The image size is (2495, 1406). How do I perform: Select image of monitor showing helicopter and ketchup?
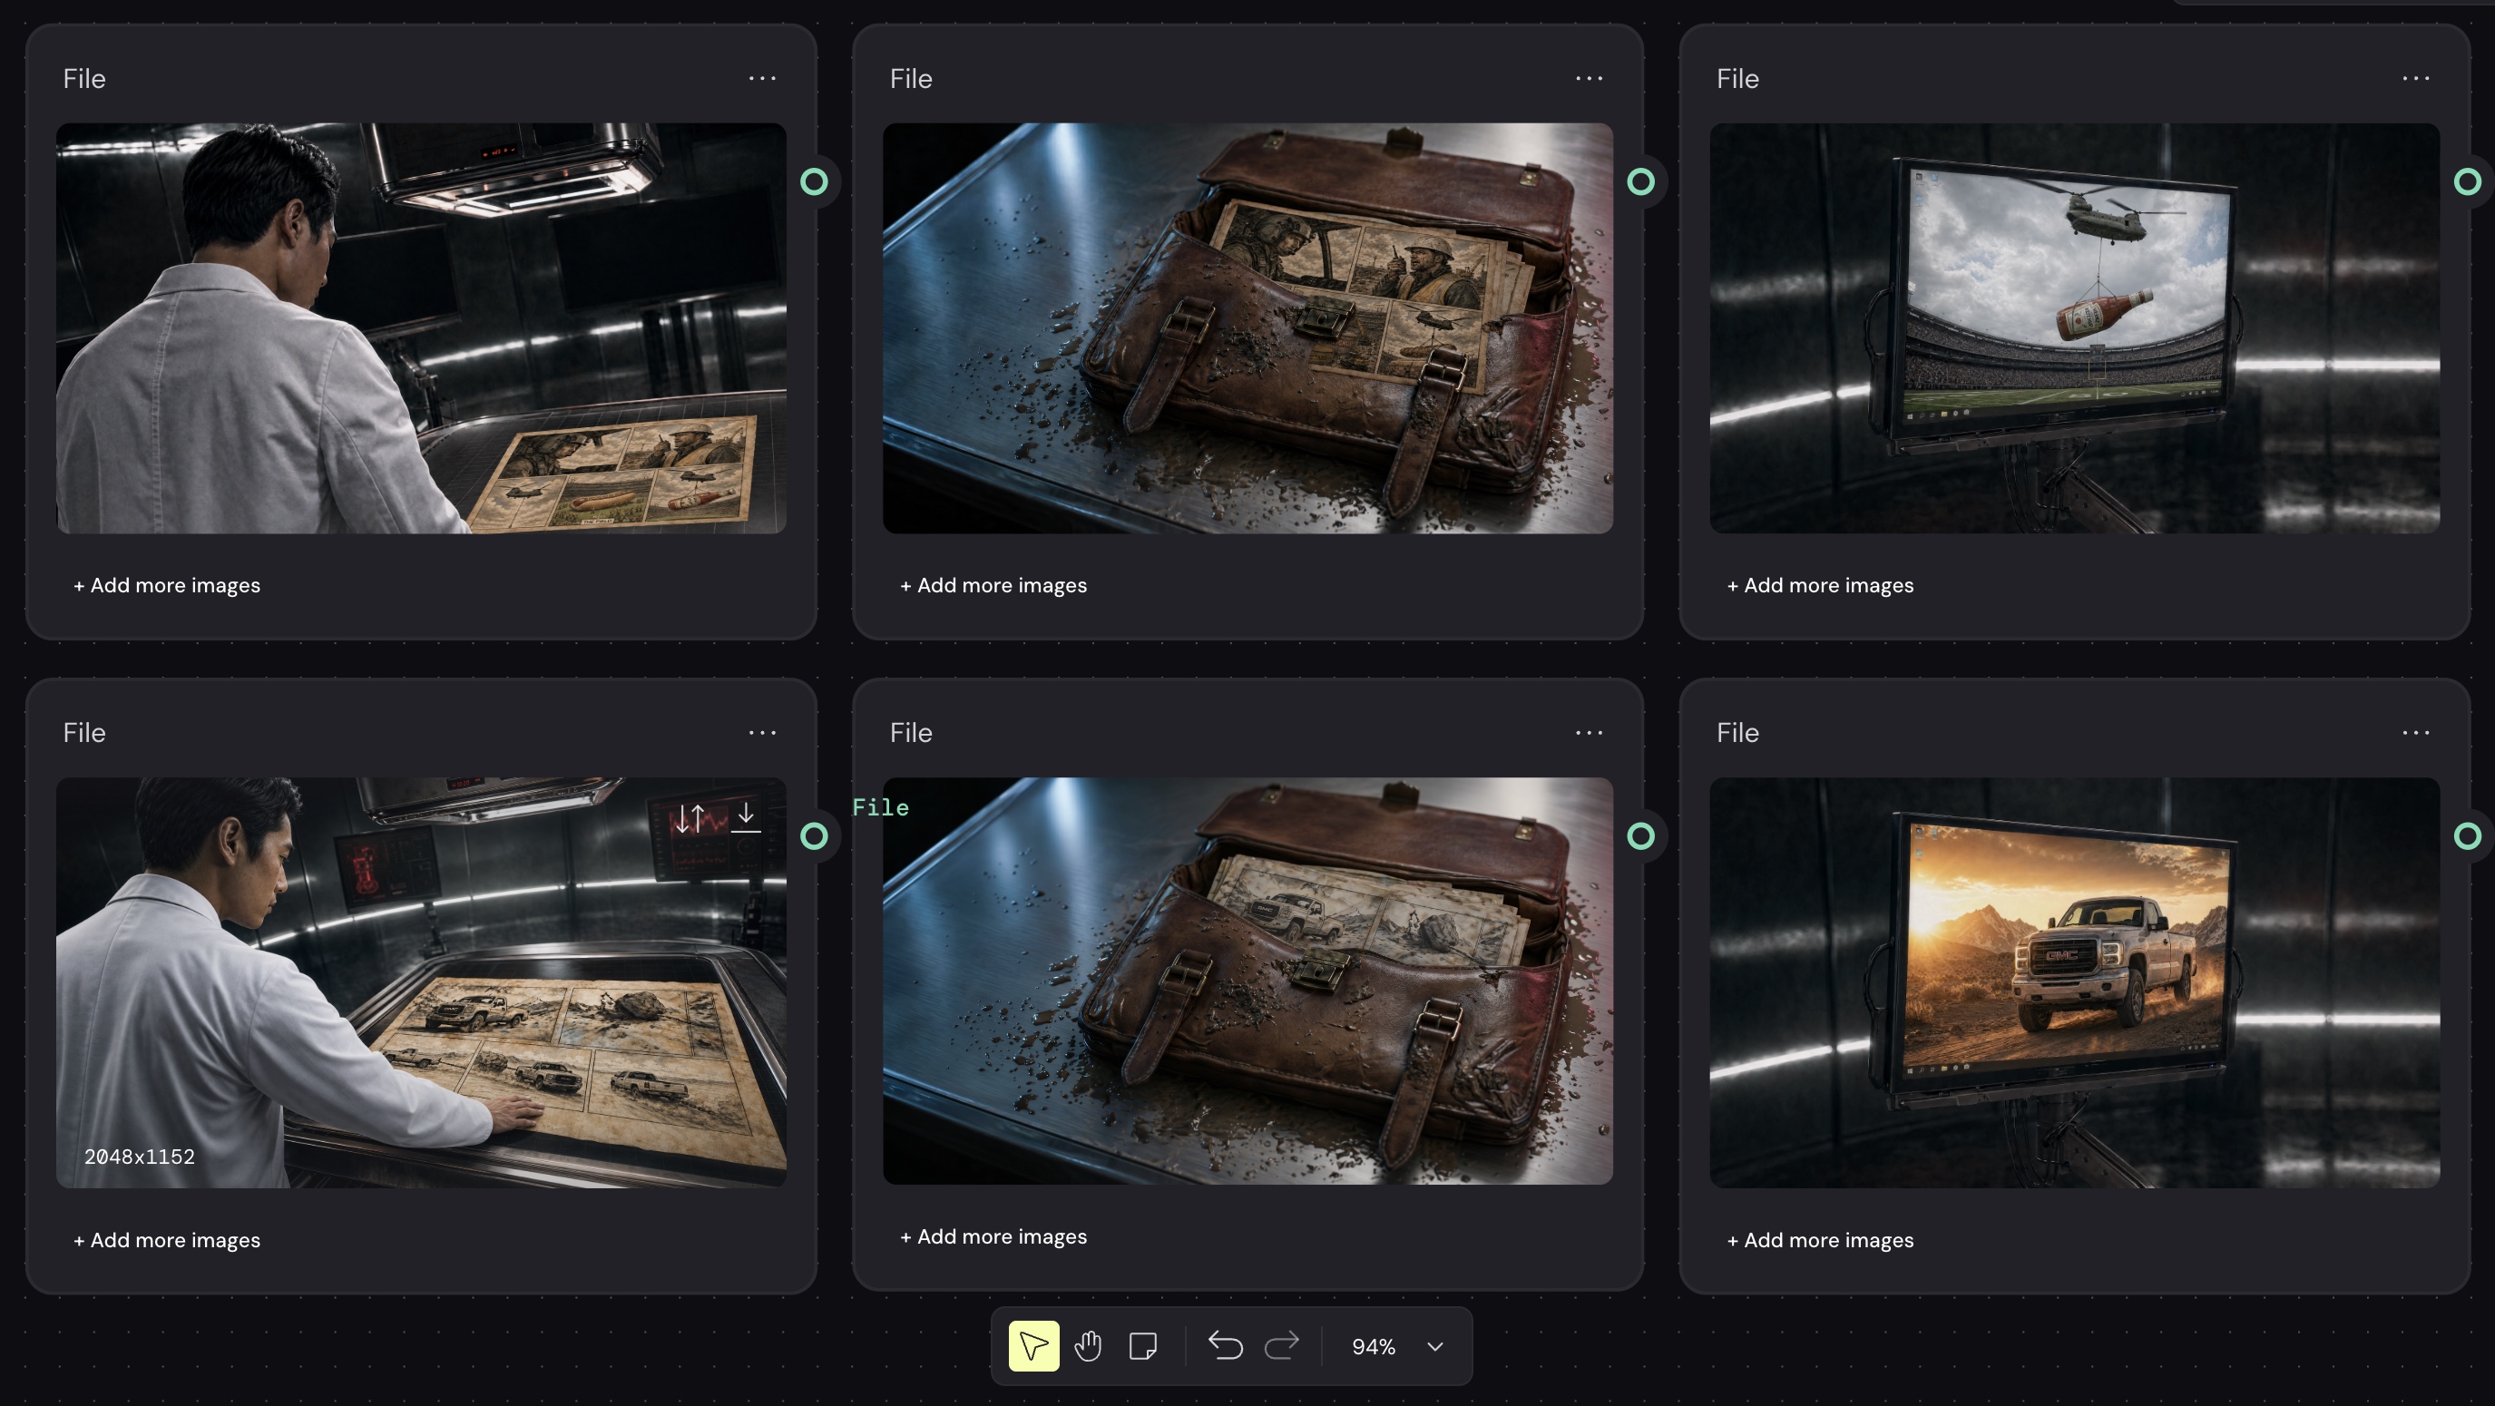2075,328
